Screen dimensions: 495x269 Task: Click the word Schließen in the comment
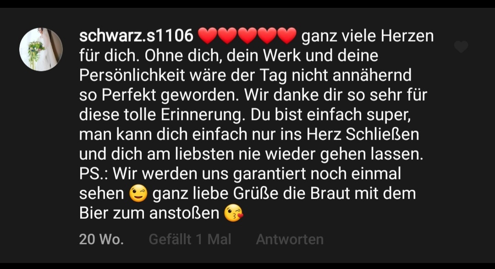382,134
